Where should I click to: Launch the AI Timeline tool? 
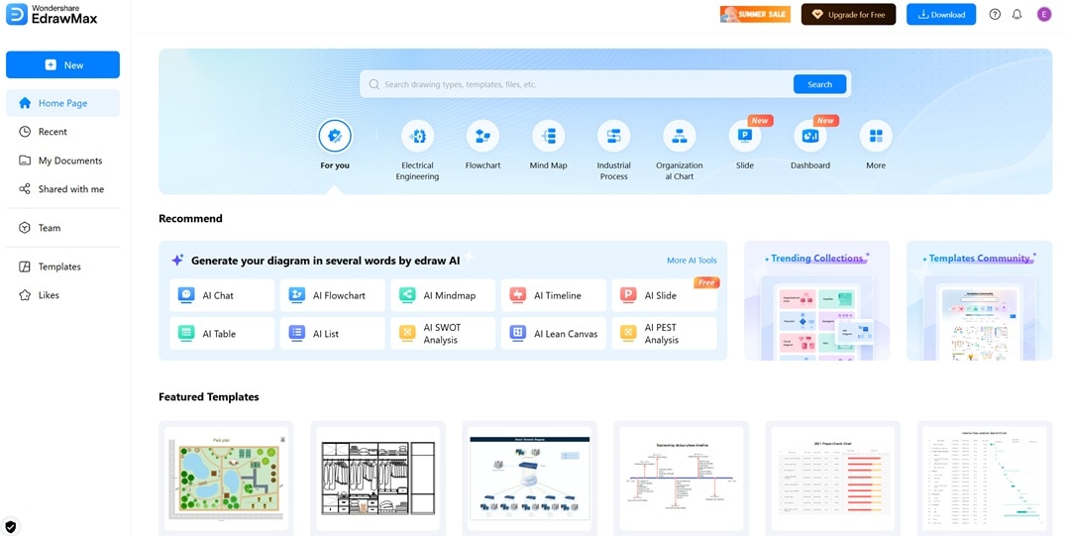[x=554, y=295]
